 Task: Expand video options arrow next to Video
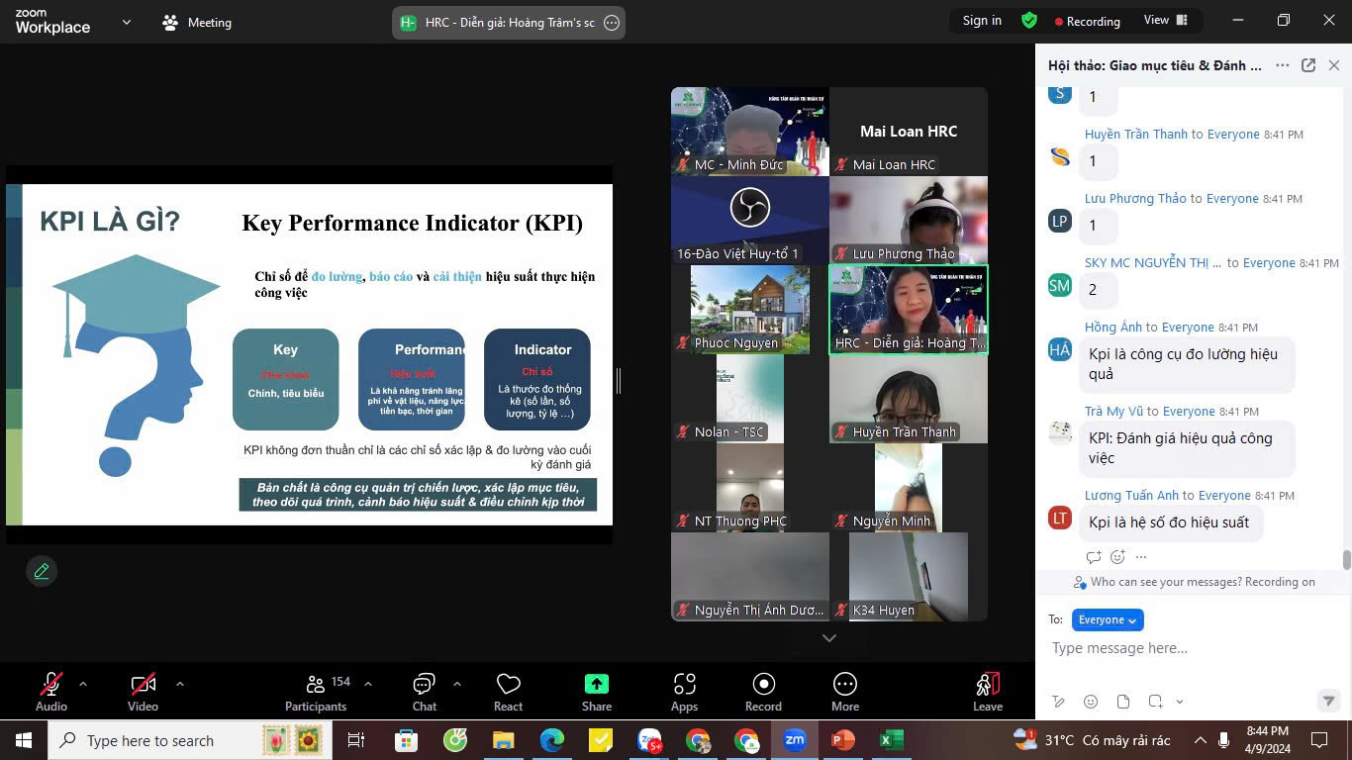(179, 683)
